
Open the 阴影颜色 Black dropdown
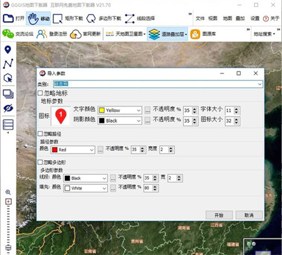(x=120, y=121)
